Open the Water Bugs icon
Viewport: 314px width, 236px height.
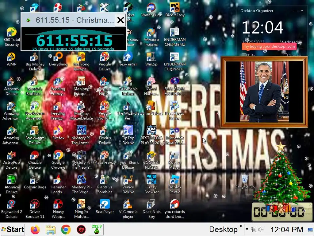click(151, 10)
